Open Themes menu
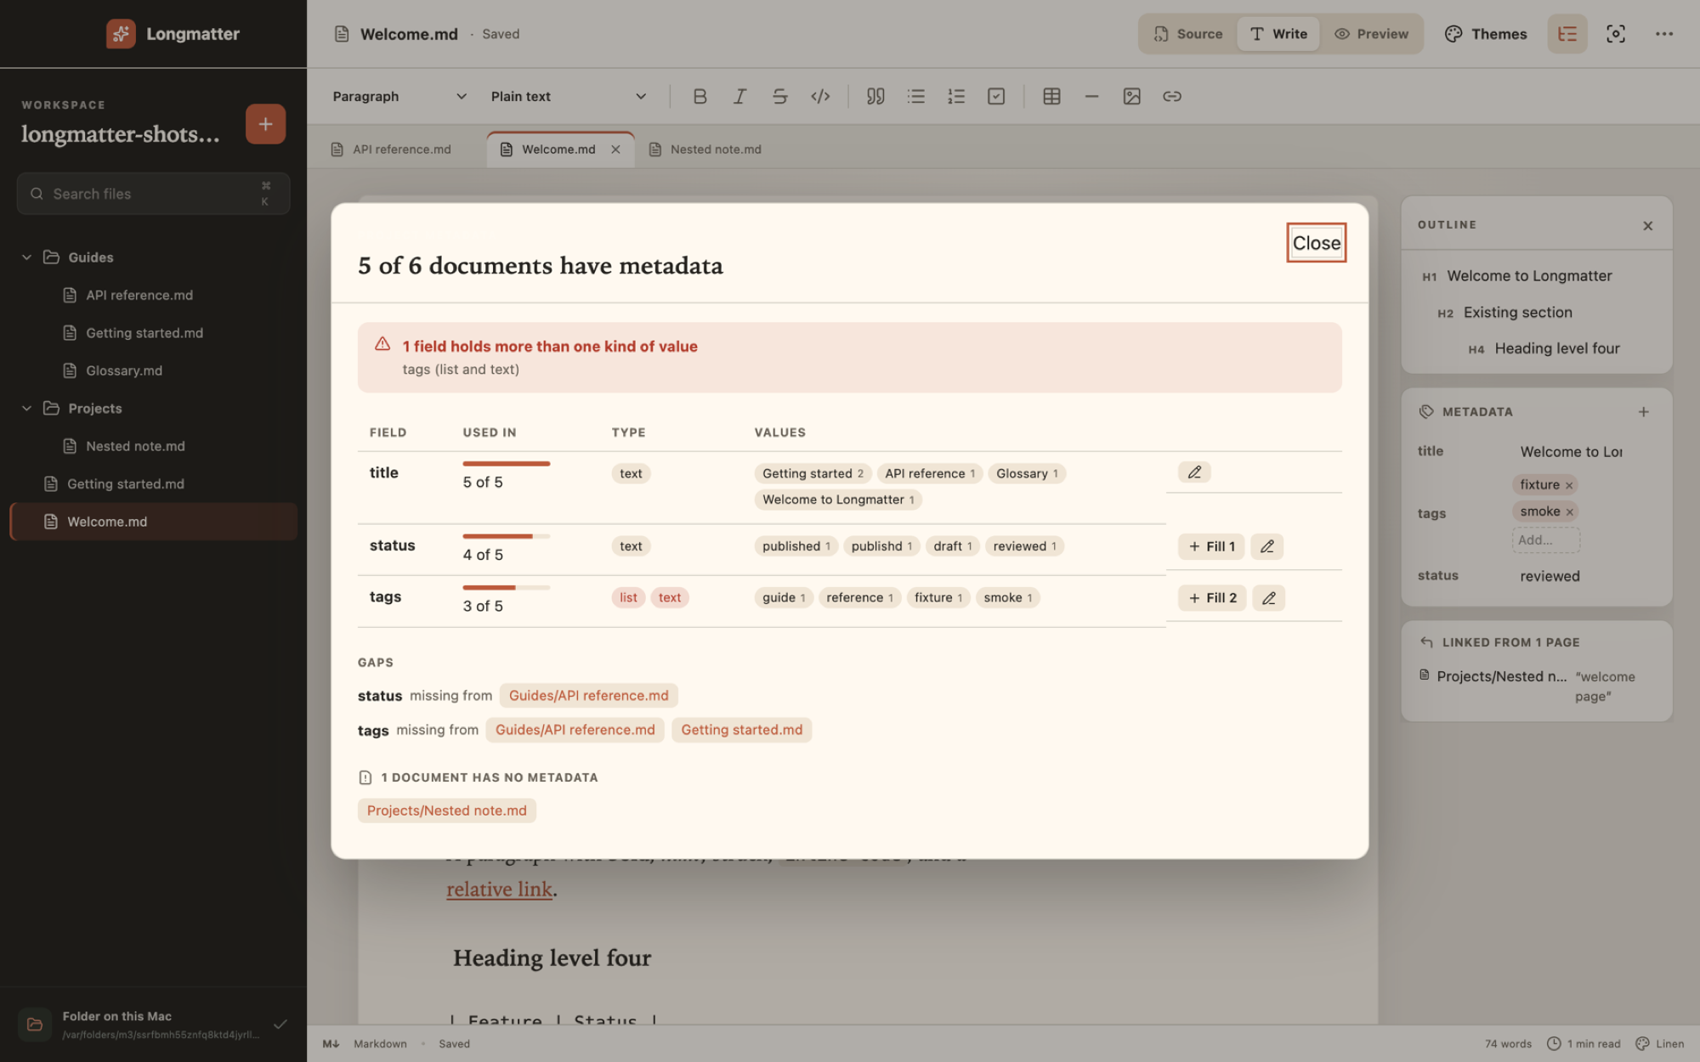The height and width of the screenshot is (1062, 1700). [1486, 34]
